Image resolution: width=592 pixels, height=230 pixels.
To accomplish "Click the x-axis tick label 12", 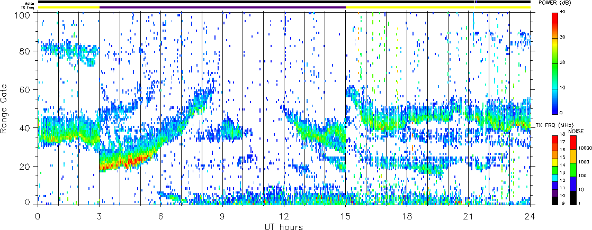I will click(284, 216).
